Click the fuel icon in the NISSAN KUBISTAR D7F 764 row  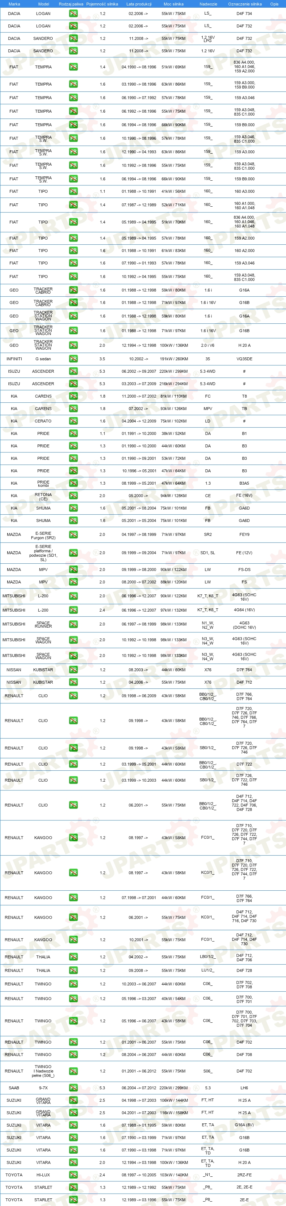(x=74, y=670)
